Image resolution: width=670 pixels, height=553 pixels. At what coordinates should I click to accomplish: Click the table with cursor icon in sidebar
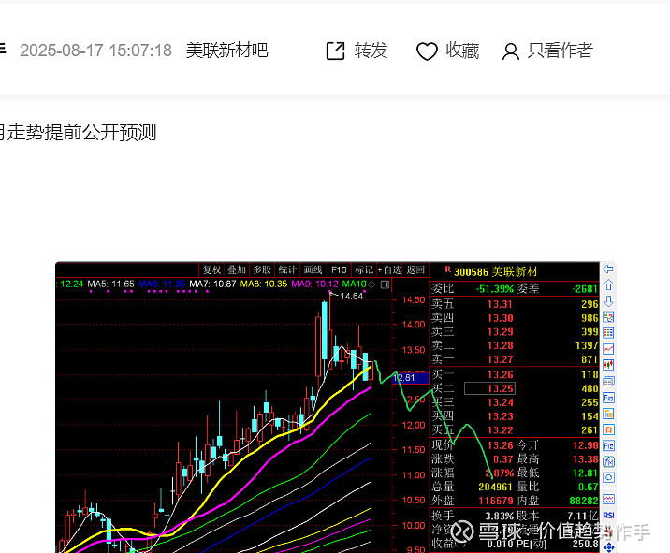608,316
